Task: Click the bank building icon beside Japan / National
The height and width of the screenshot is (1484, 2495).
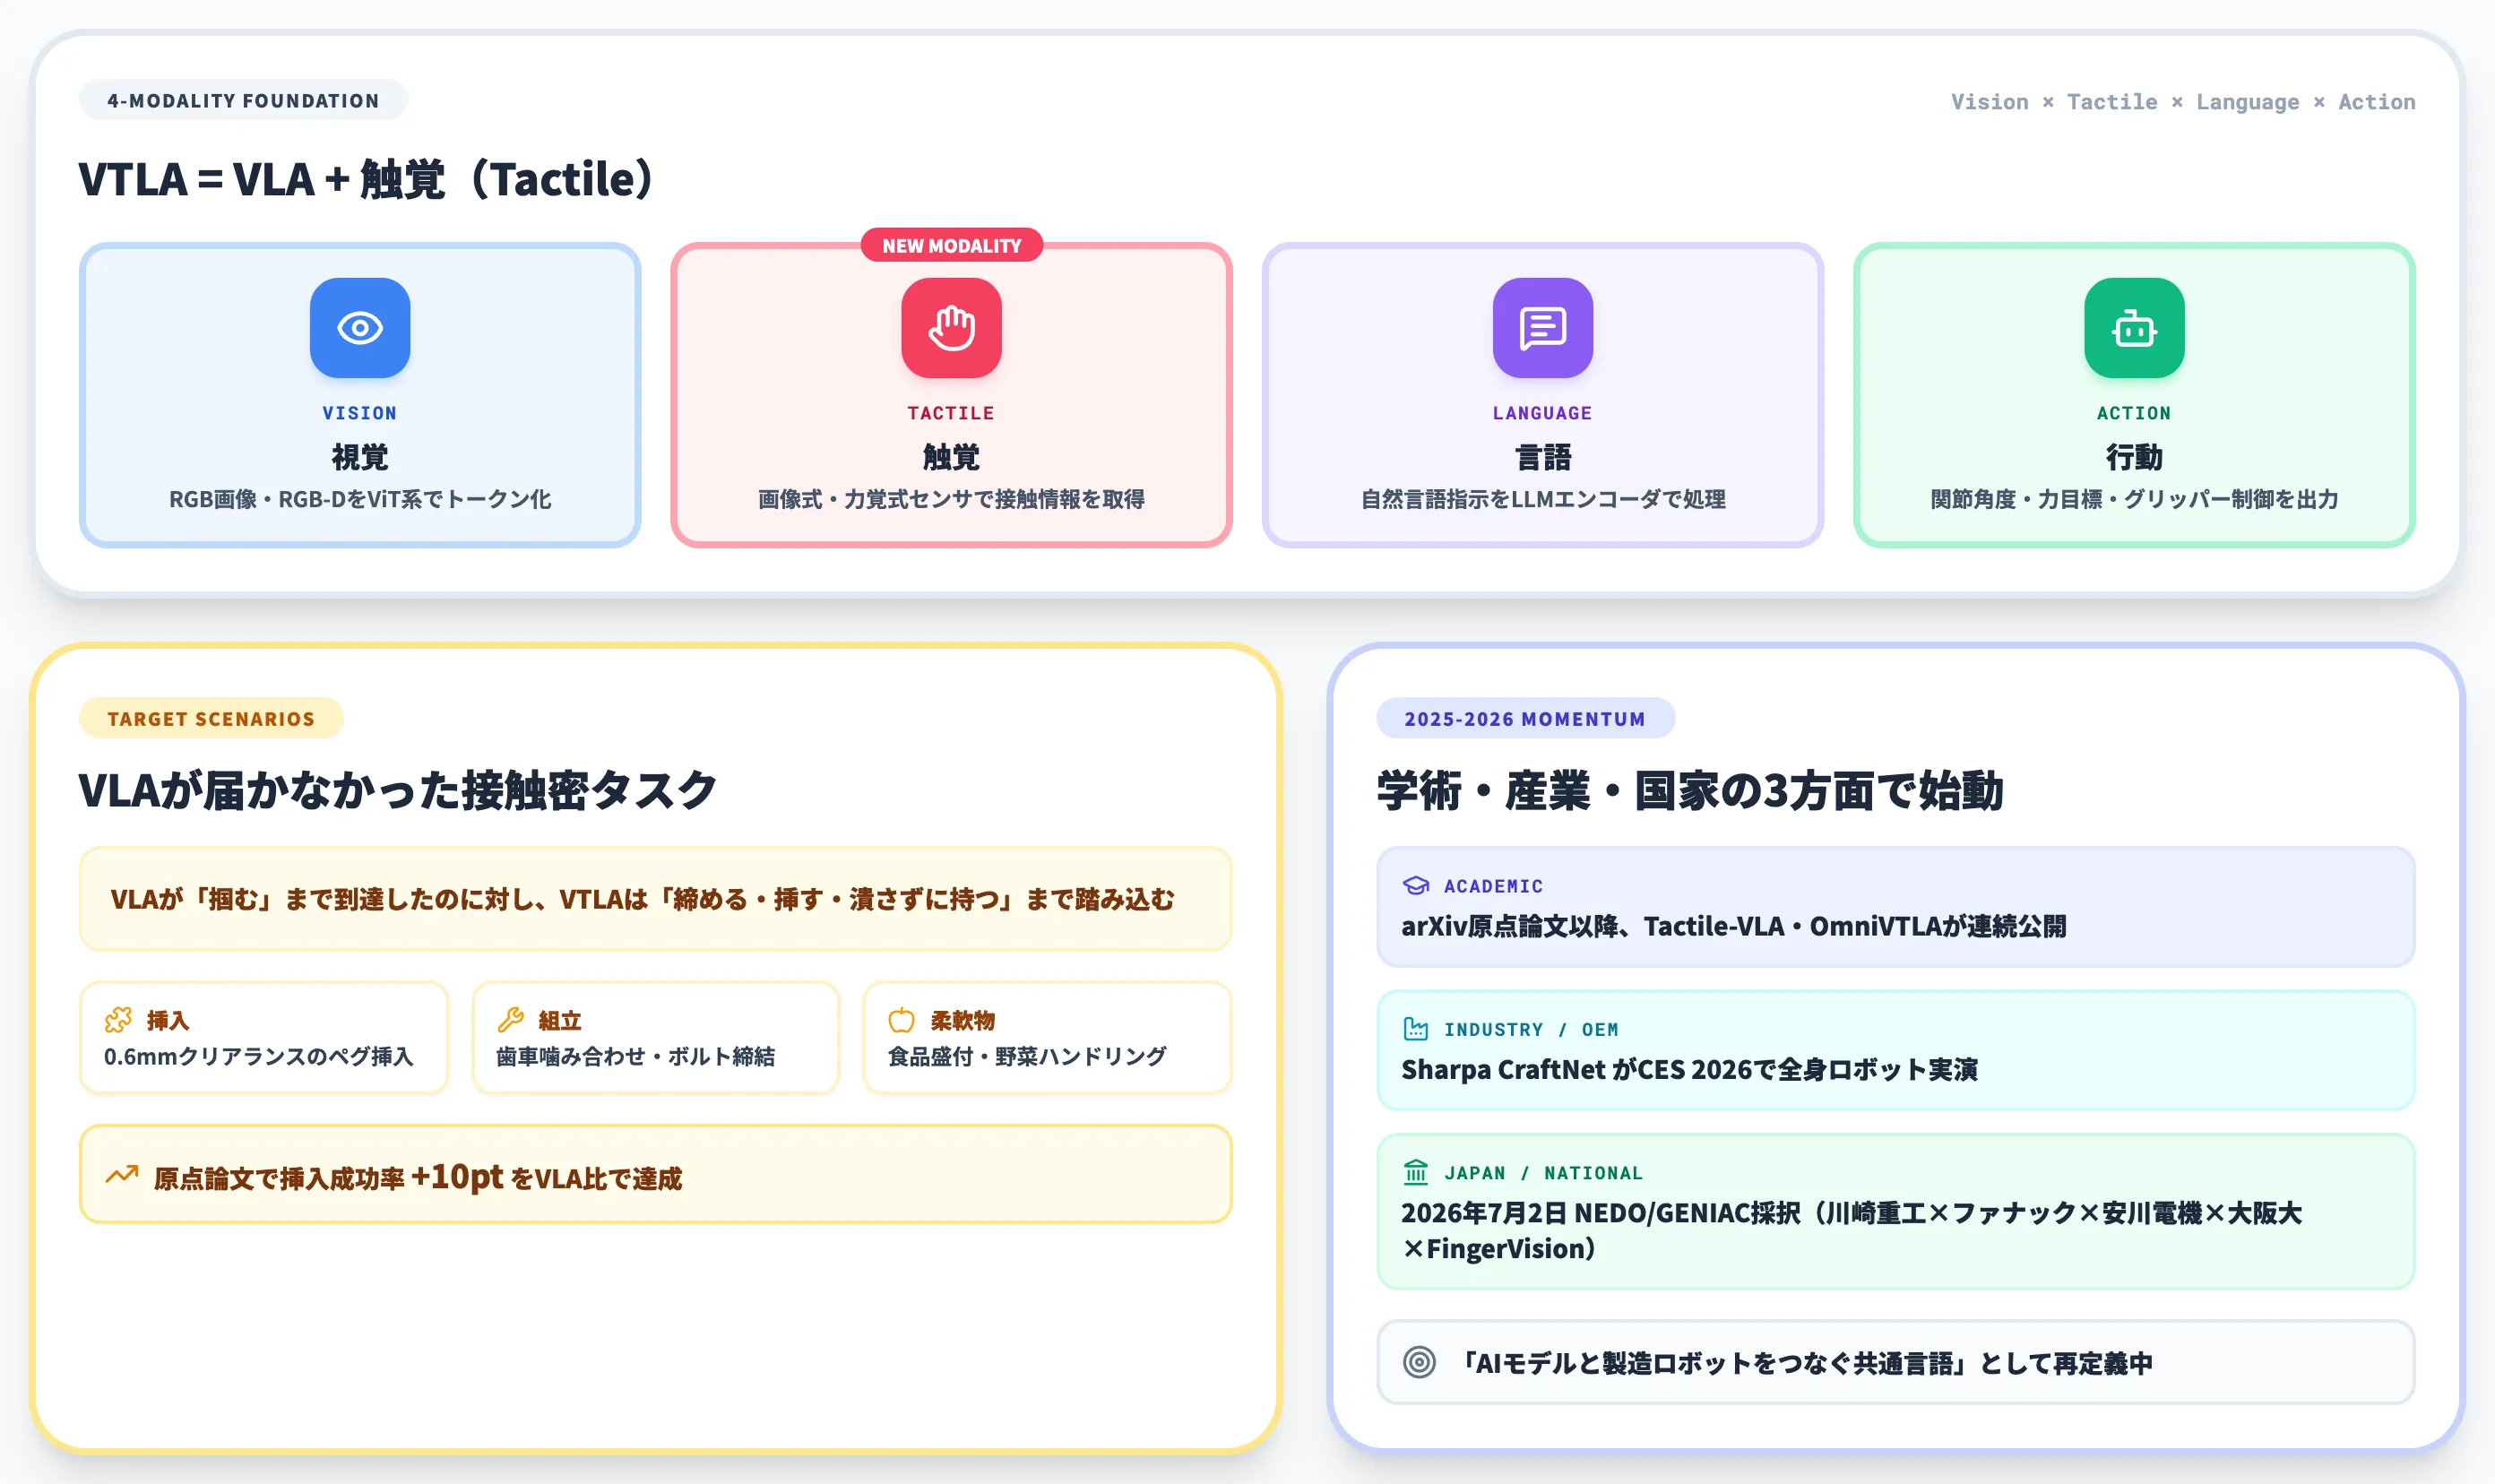Action: coord(1416,1172)
